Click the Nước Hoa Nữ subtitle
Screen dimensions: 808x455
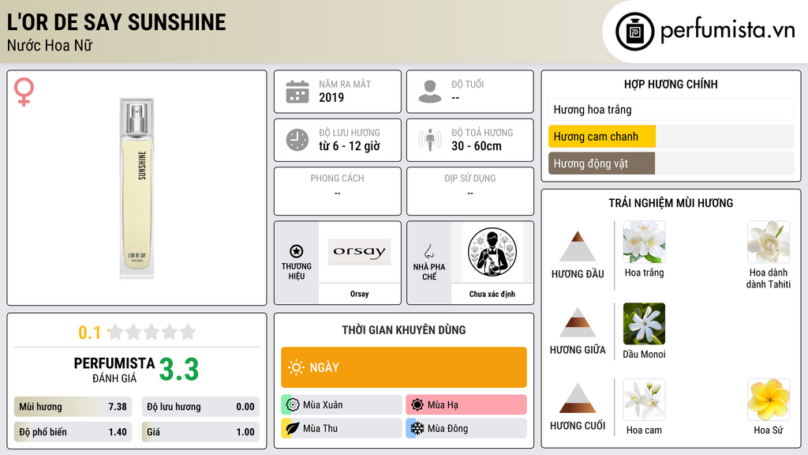[50, 46]
